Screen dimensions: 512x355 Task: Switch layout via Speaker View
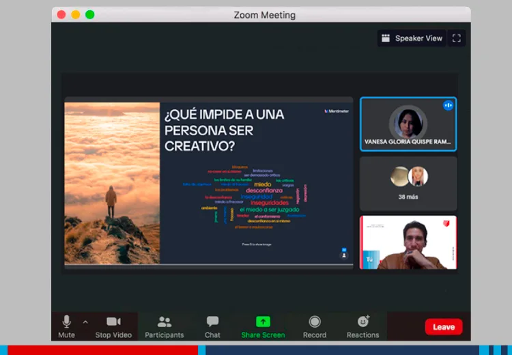pos(412,38)
